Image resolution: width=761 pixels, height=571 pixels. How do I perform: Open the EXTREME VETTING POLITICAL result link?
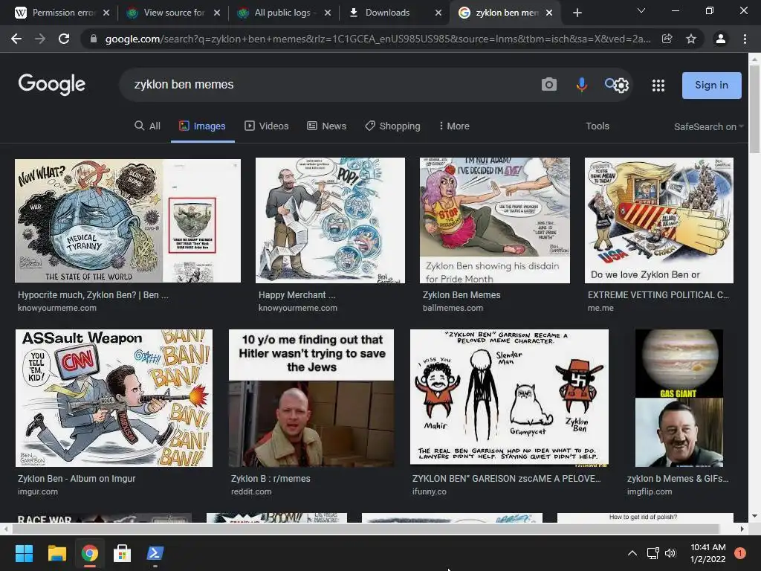[x=658, y=294]
